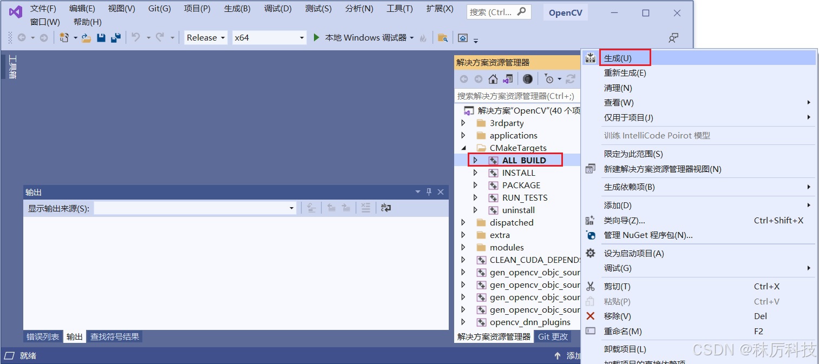Expand the ALL_BUILD project node
This screenshot has width=819, height=364.
(x=475, y=160)
